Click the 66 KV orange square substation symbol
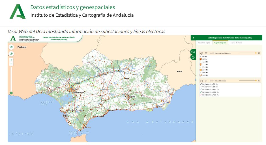Viewport: 266px width, 145px height. (201, 59)
